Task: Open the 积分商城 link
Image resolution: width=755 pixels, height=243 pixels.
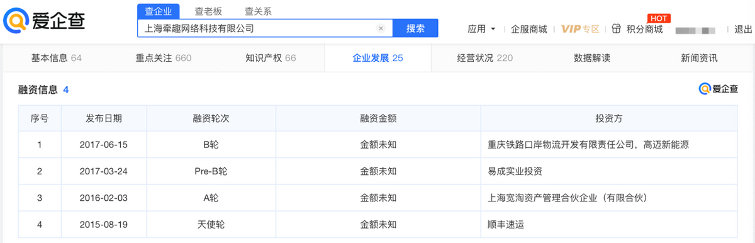Action: 644,29
